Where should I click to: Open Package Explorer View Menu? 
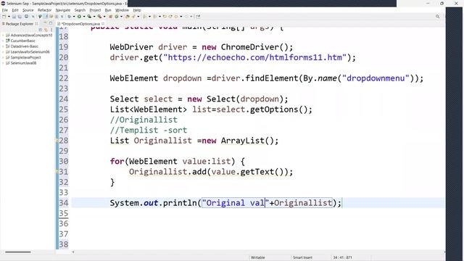(x=51, y=30)
